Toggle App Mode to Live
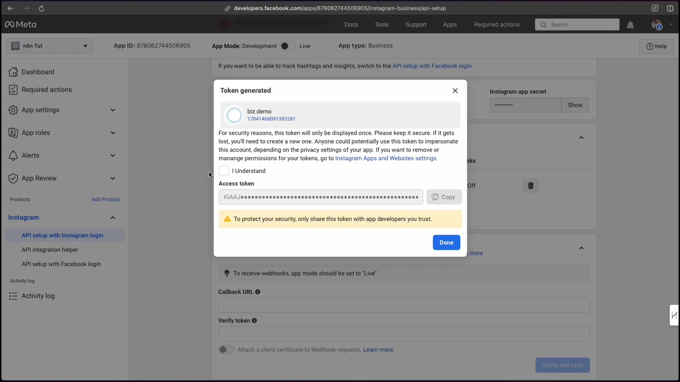 (288, 46)
